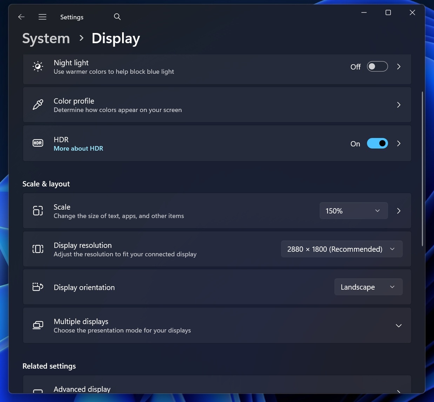Select the Night light sun icon

click(x=38, y=66)
